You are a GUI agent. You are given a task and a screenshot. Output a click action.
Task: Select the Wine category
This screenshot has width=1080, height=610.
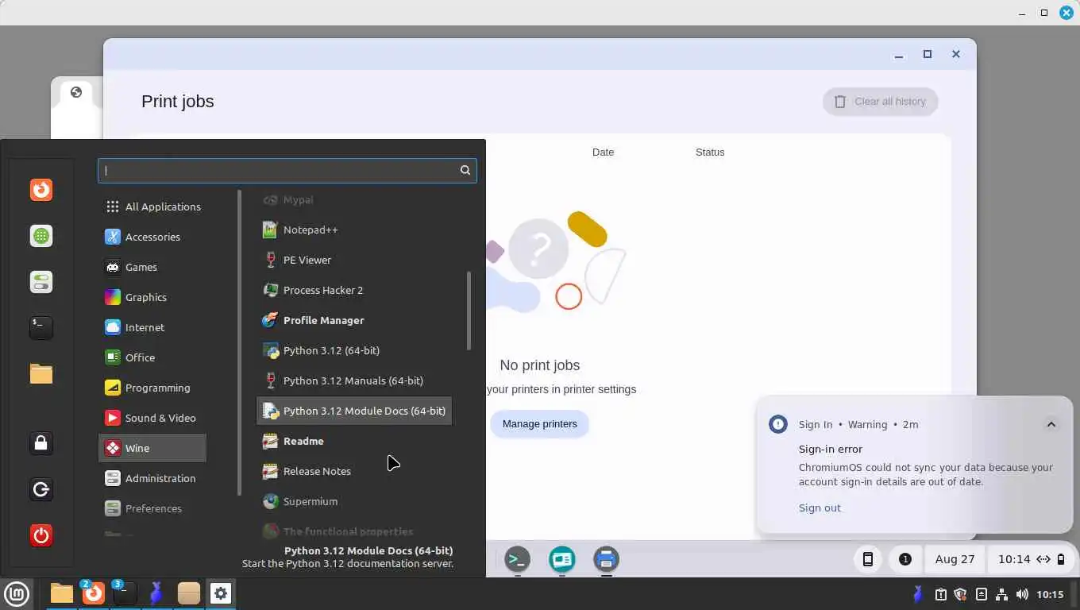click(x=152, y=448)
